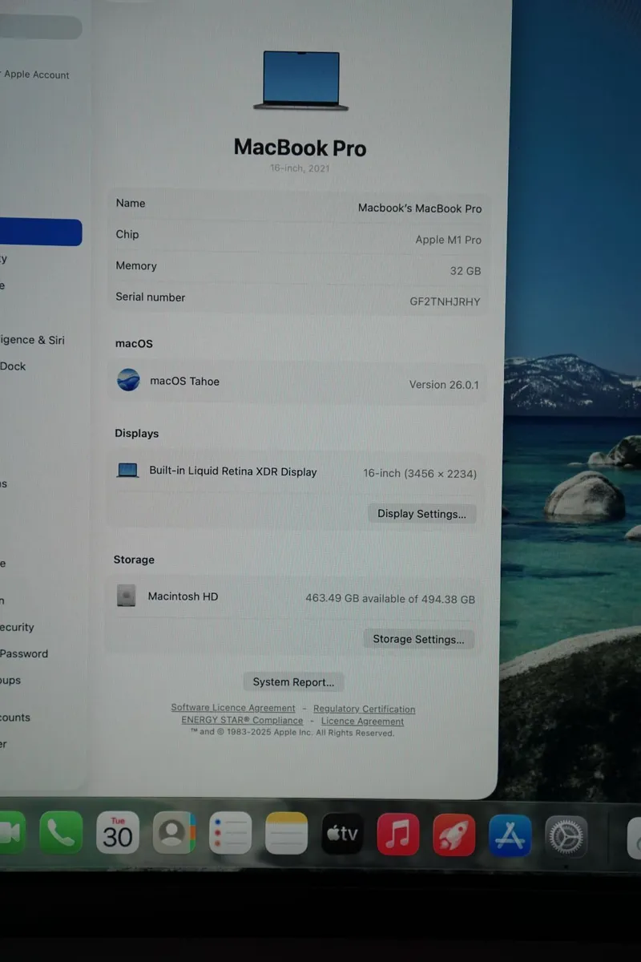Screen dimensions: 641x962
Task: Open FaceTime from the Dock
Action: [x=11, y=831]
